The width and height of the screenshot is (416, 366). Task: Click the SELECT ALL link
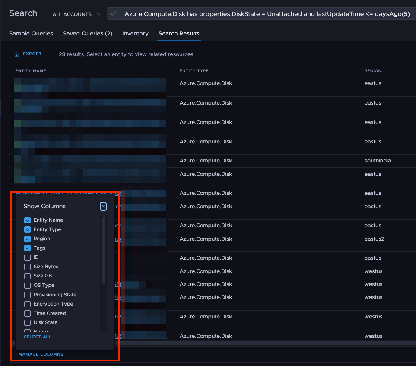[x=37, y=337]
